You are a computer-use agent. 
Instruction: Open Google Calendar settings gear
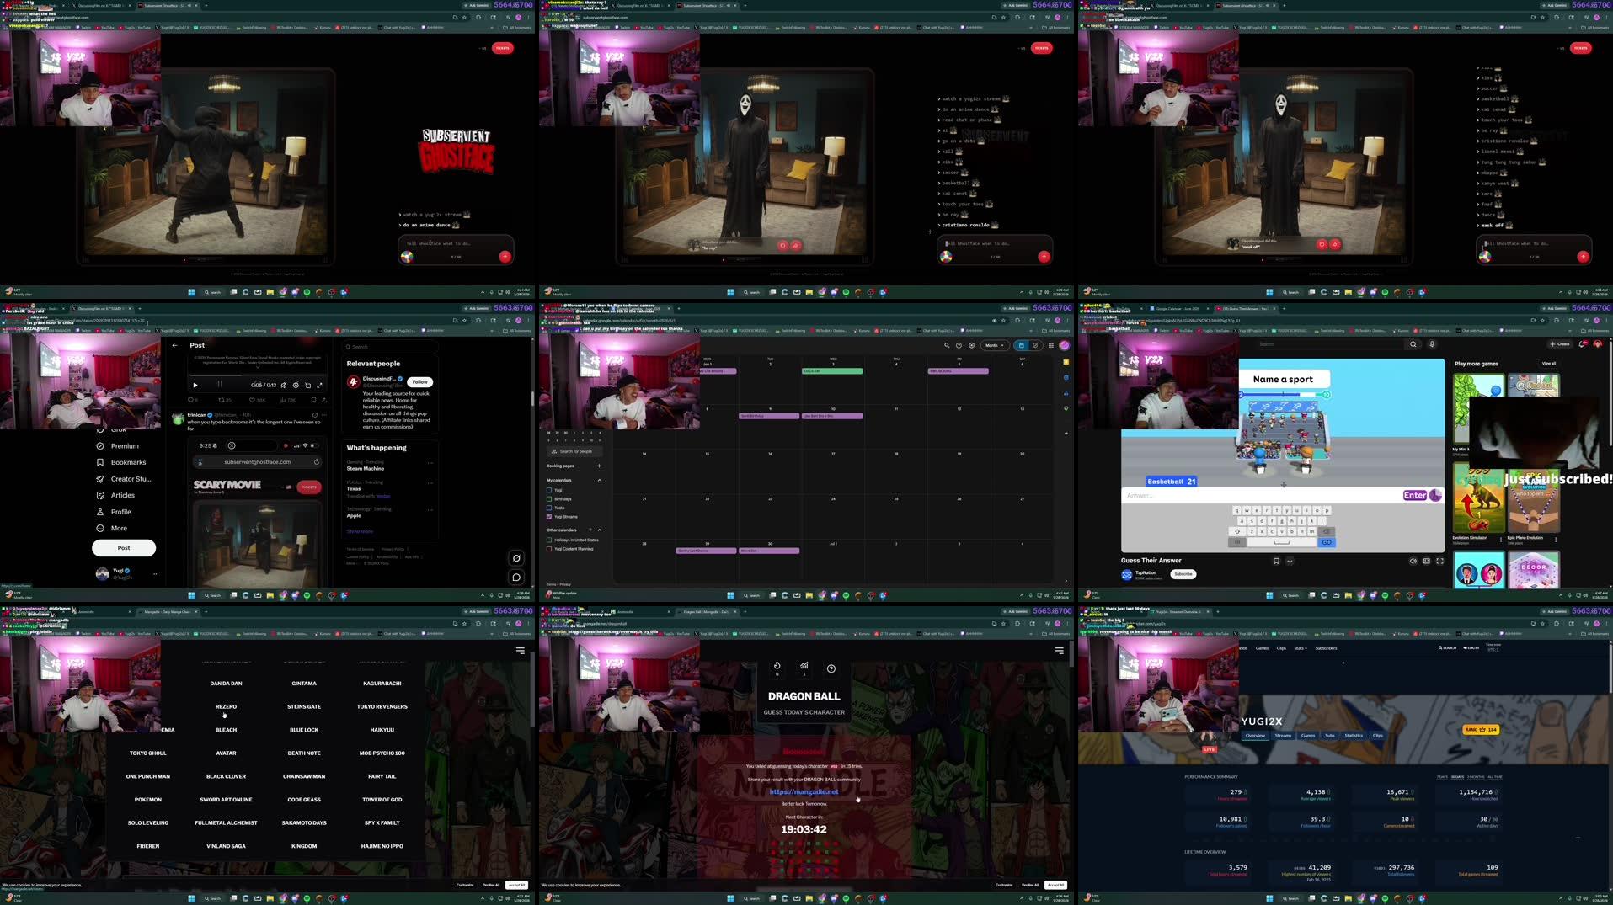971,345
